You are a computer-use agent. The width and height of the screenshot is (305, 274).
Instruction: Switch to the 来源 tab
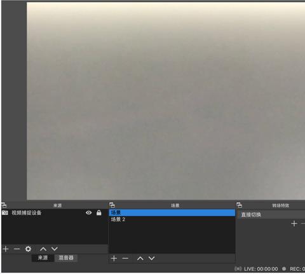tap(43, 258)
